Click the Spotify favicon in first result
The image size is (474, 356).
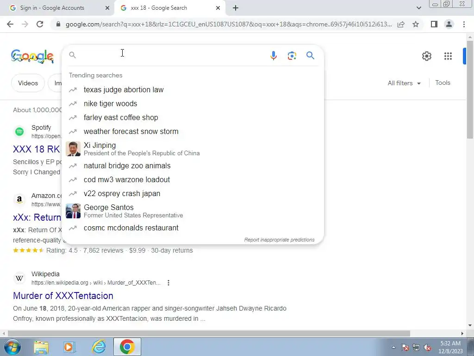19,132
